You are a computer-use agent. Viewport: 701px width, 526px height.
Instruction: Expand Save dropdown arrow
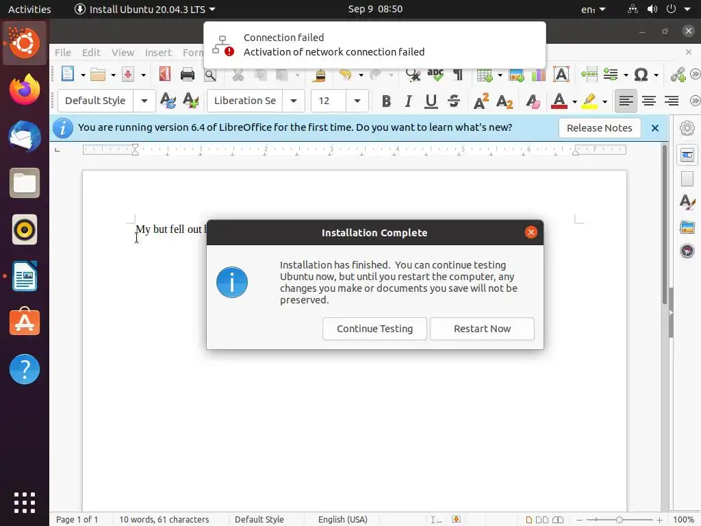[x=143, y=75]
